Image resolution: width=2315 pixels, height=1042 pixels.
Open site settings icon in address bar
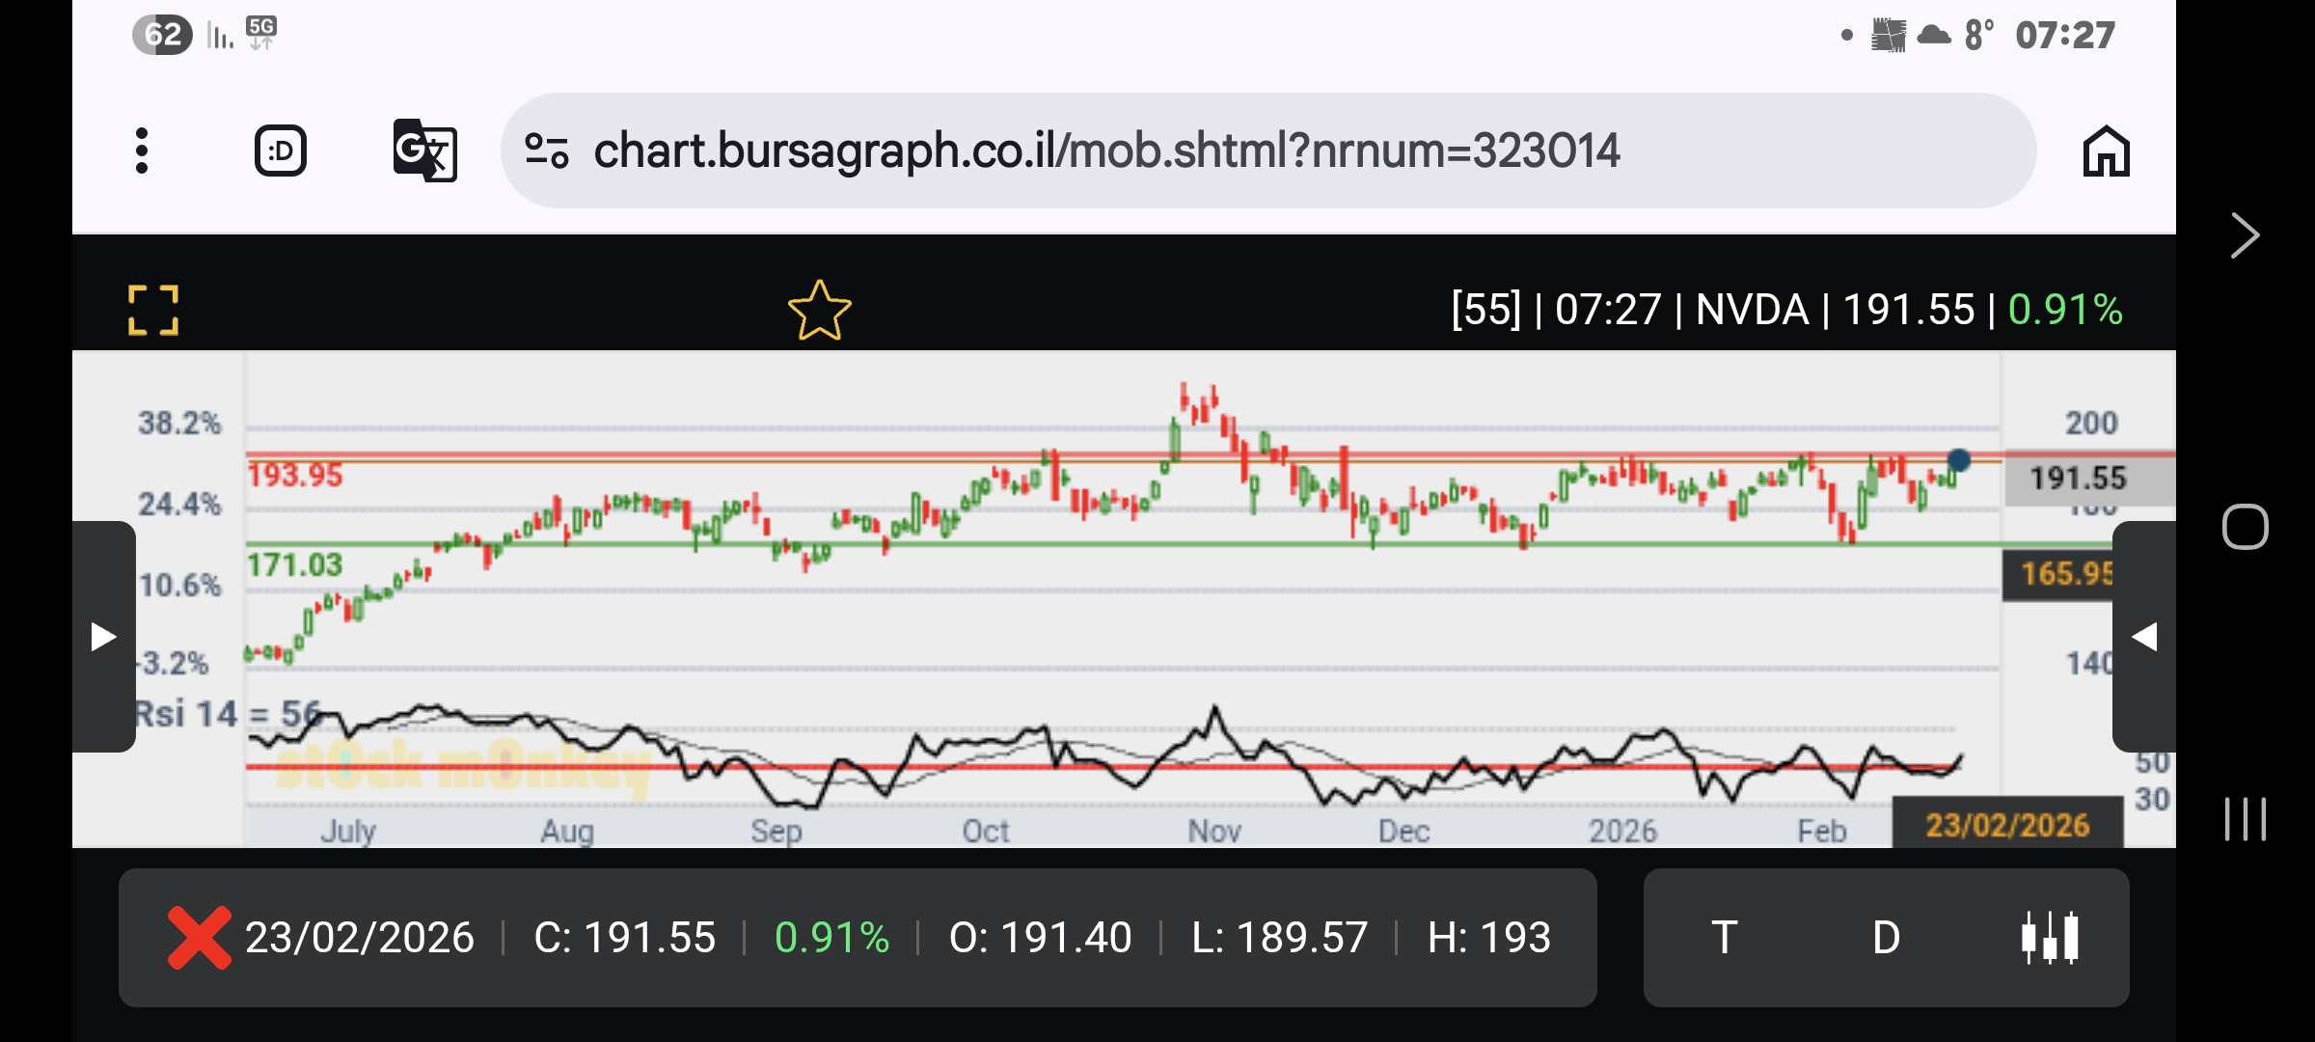point(546,151)
